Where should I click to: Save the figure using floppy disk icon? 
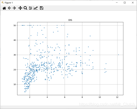pos(42,8)
